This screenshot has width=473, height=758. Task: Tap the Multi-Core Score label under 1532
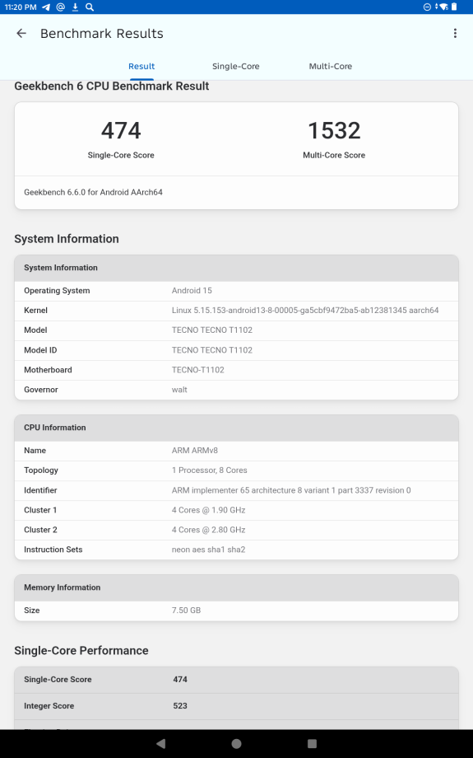(x=334, y=155)
